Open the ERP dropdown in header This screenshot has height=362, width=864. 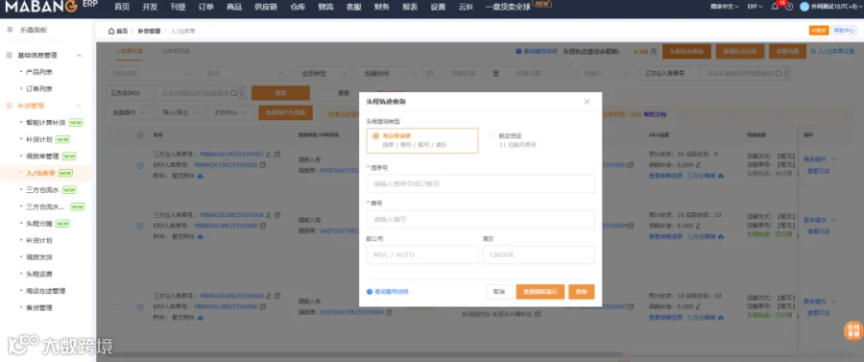coord(755,7)
